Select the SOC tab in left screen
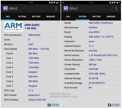The image size is (122, 109). pyautogui.click(x=8, y=16)
